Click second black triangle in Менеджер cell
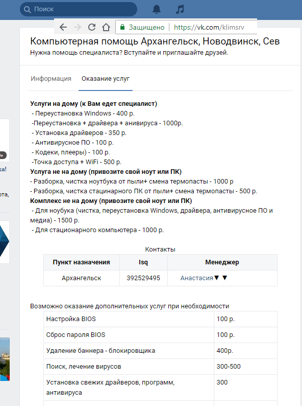Viewport: 302px width, 406px height. 225,278
